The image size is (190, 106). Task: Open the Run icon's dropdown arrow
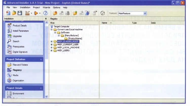pos(40,13)
